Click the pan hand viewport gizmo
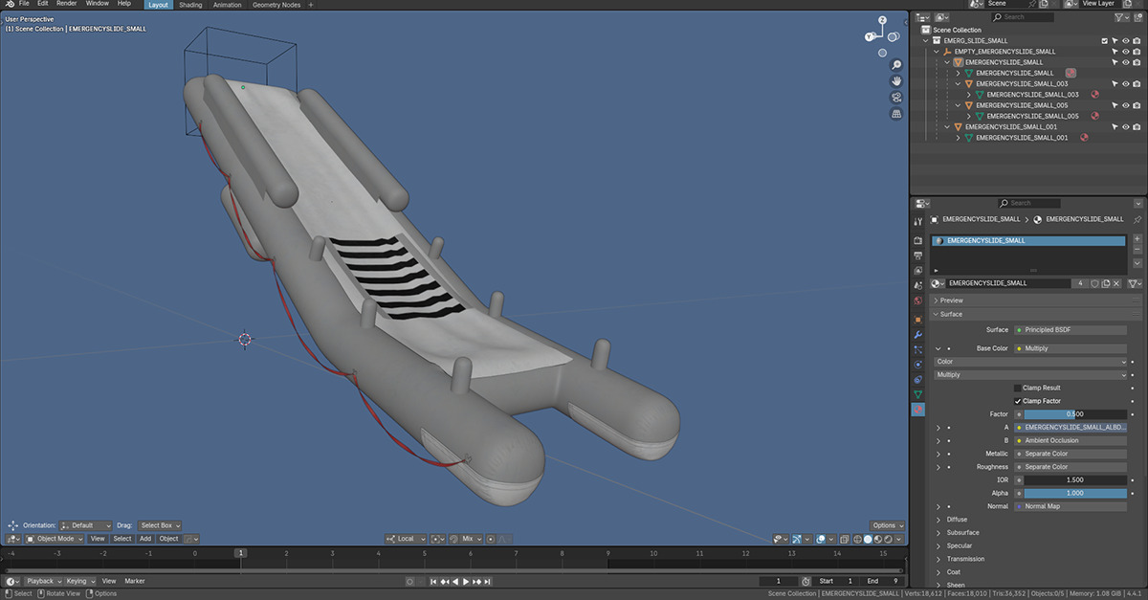This screenshot has width=1148, height=600. pyautogui.click(x=896, y=81)
